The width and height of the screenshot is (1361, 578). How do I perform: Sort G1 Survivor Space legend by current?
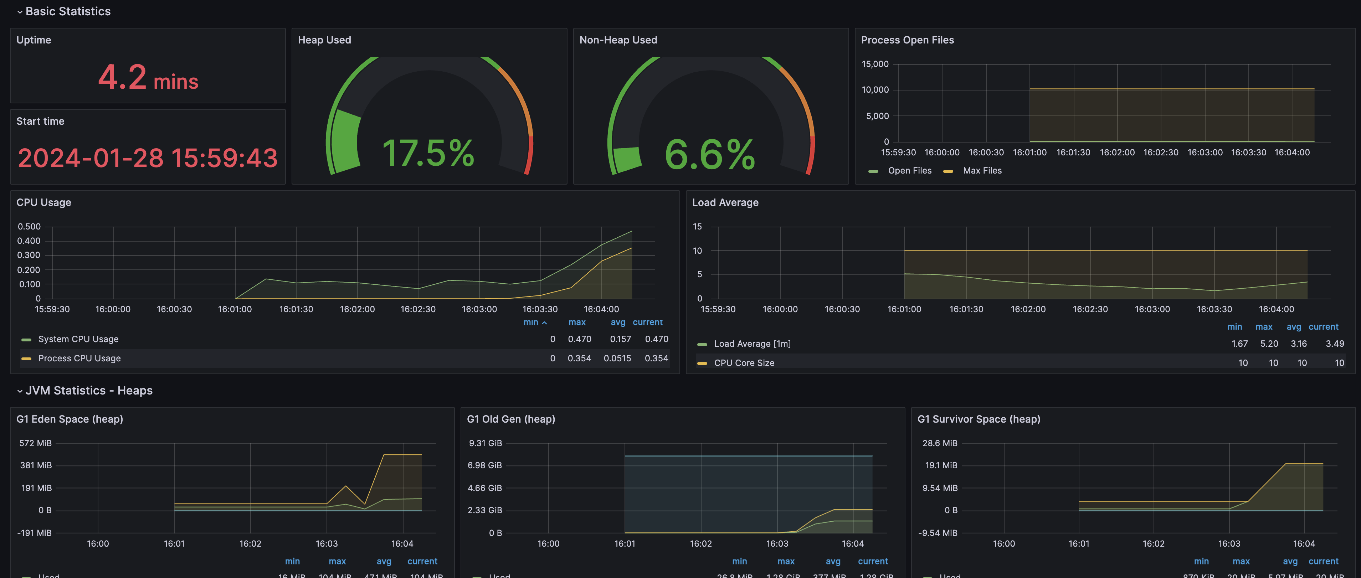click(1324, 562)
